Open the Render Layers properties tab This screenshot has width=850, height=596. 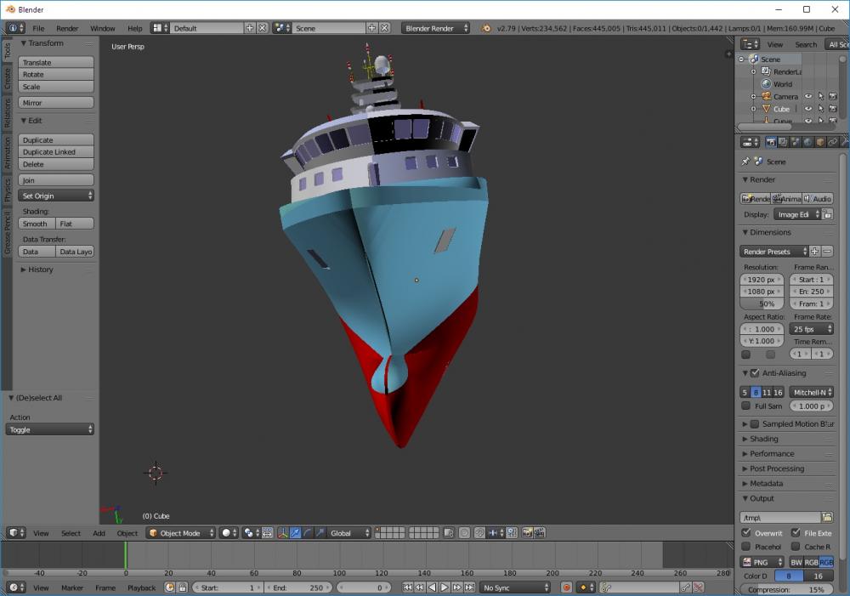[783, 142]
